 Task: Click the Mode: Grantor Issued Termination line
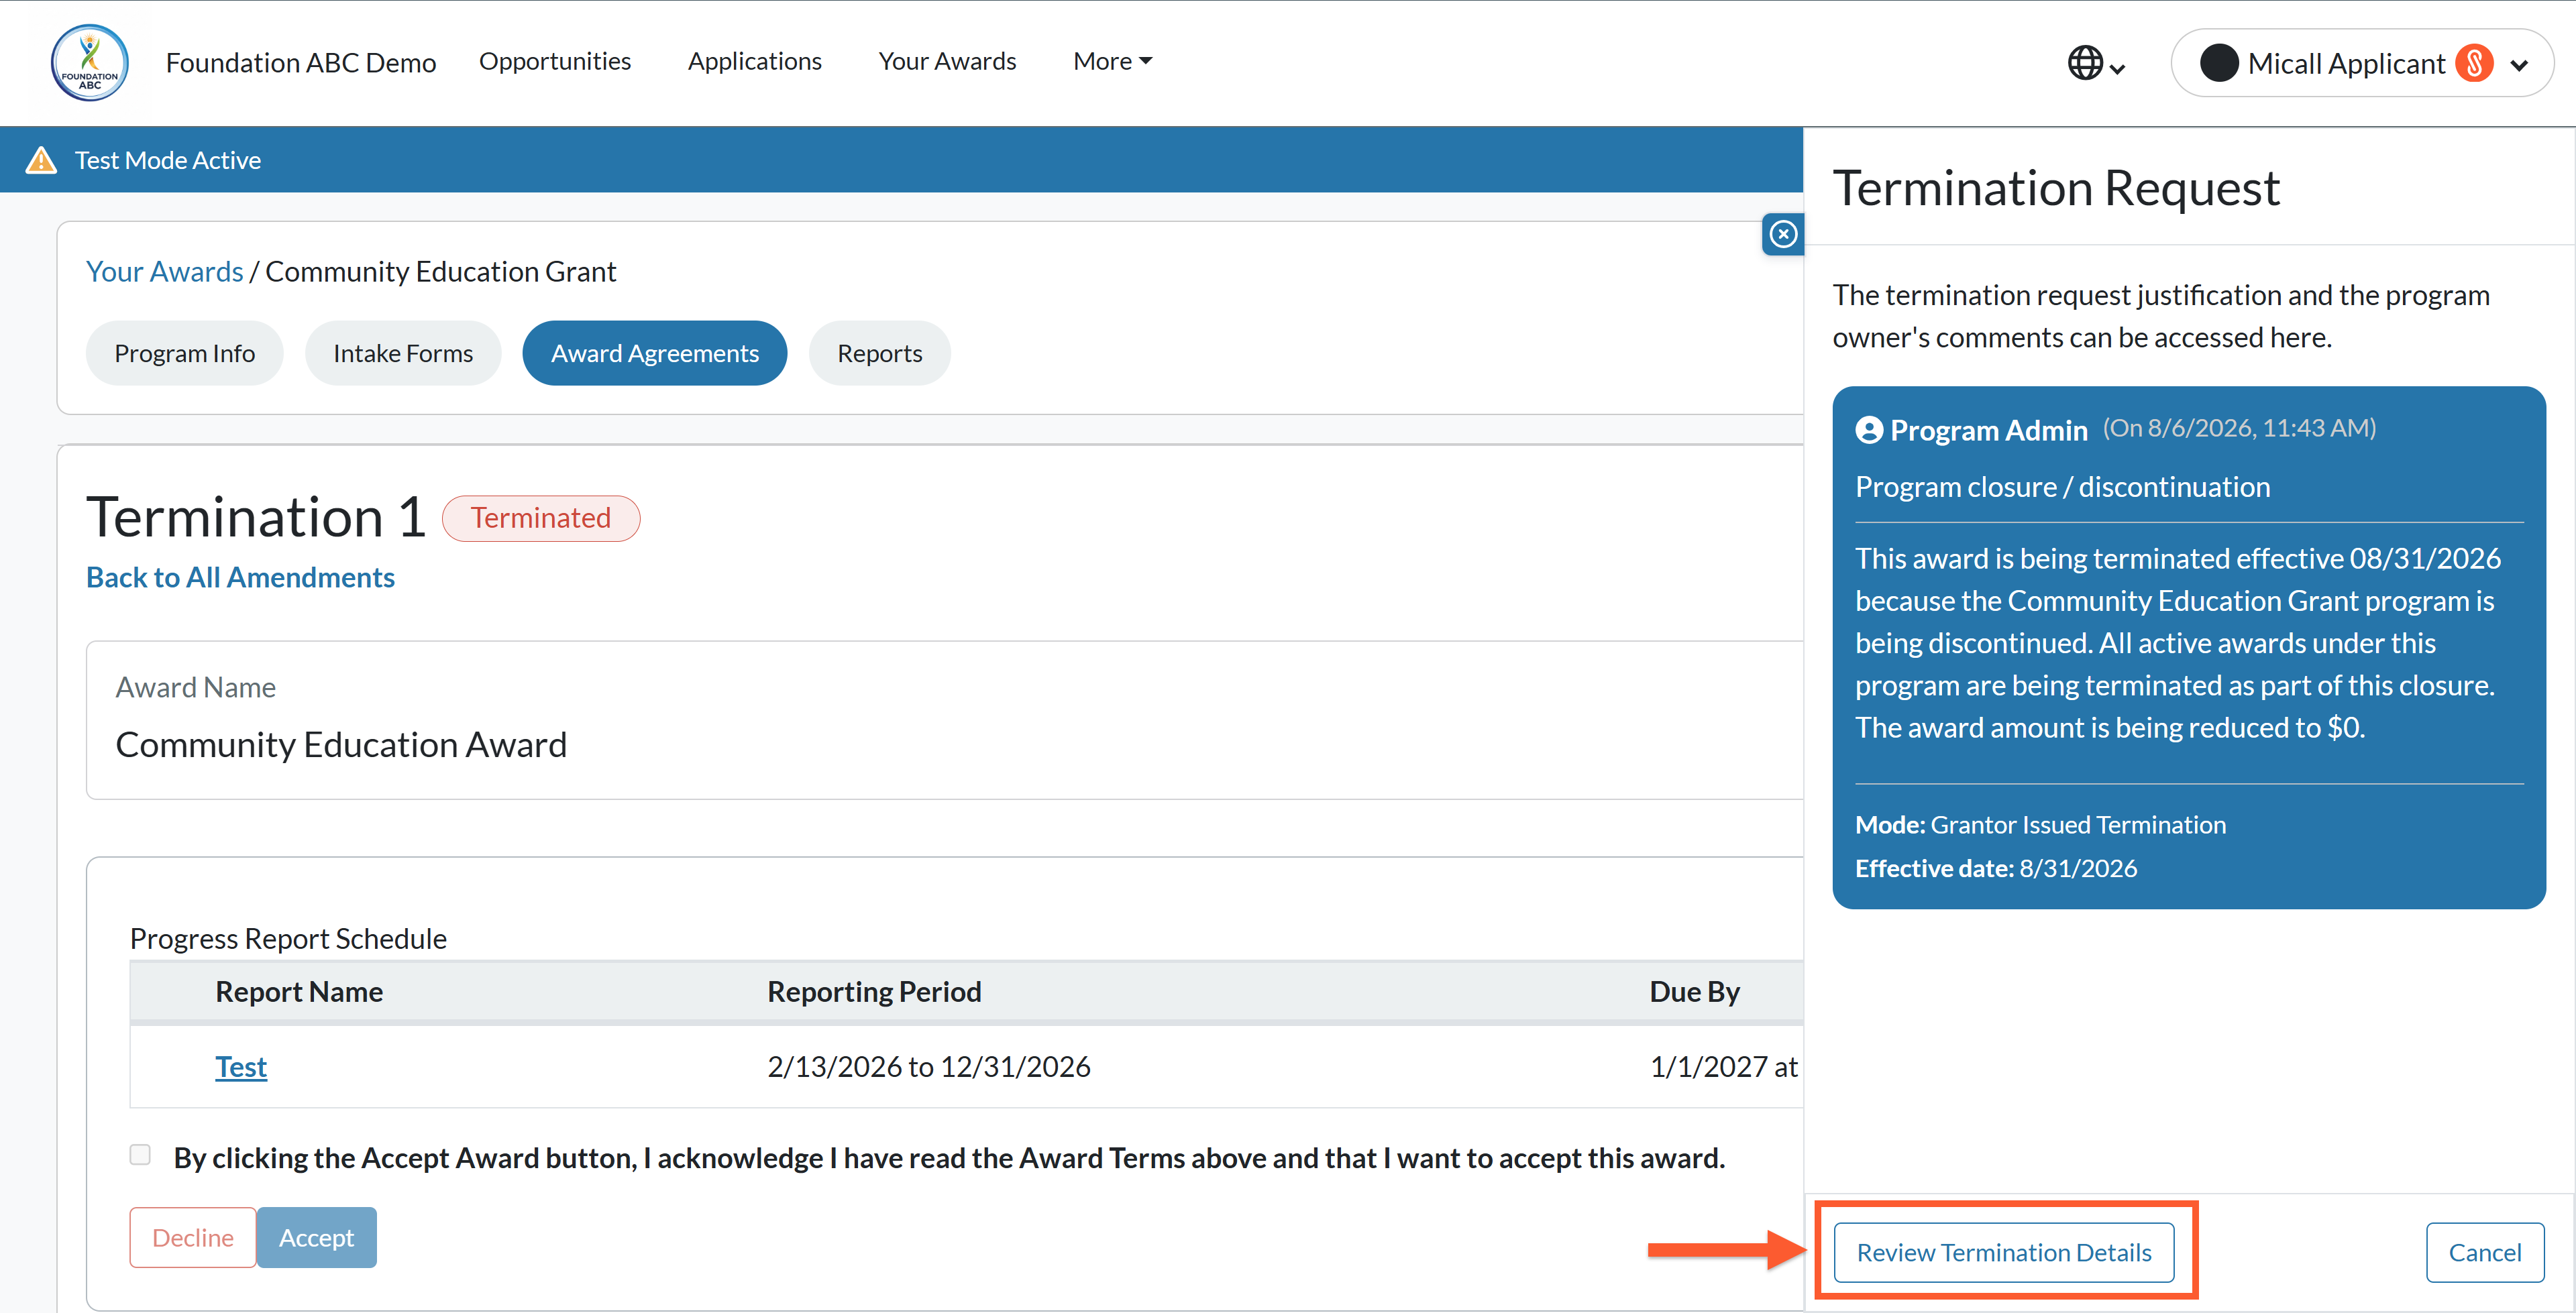2041,825
